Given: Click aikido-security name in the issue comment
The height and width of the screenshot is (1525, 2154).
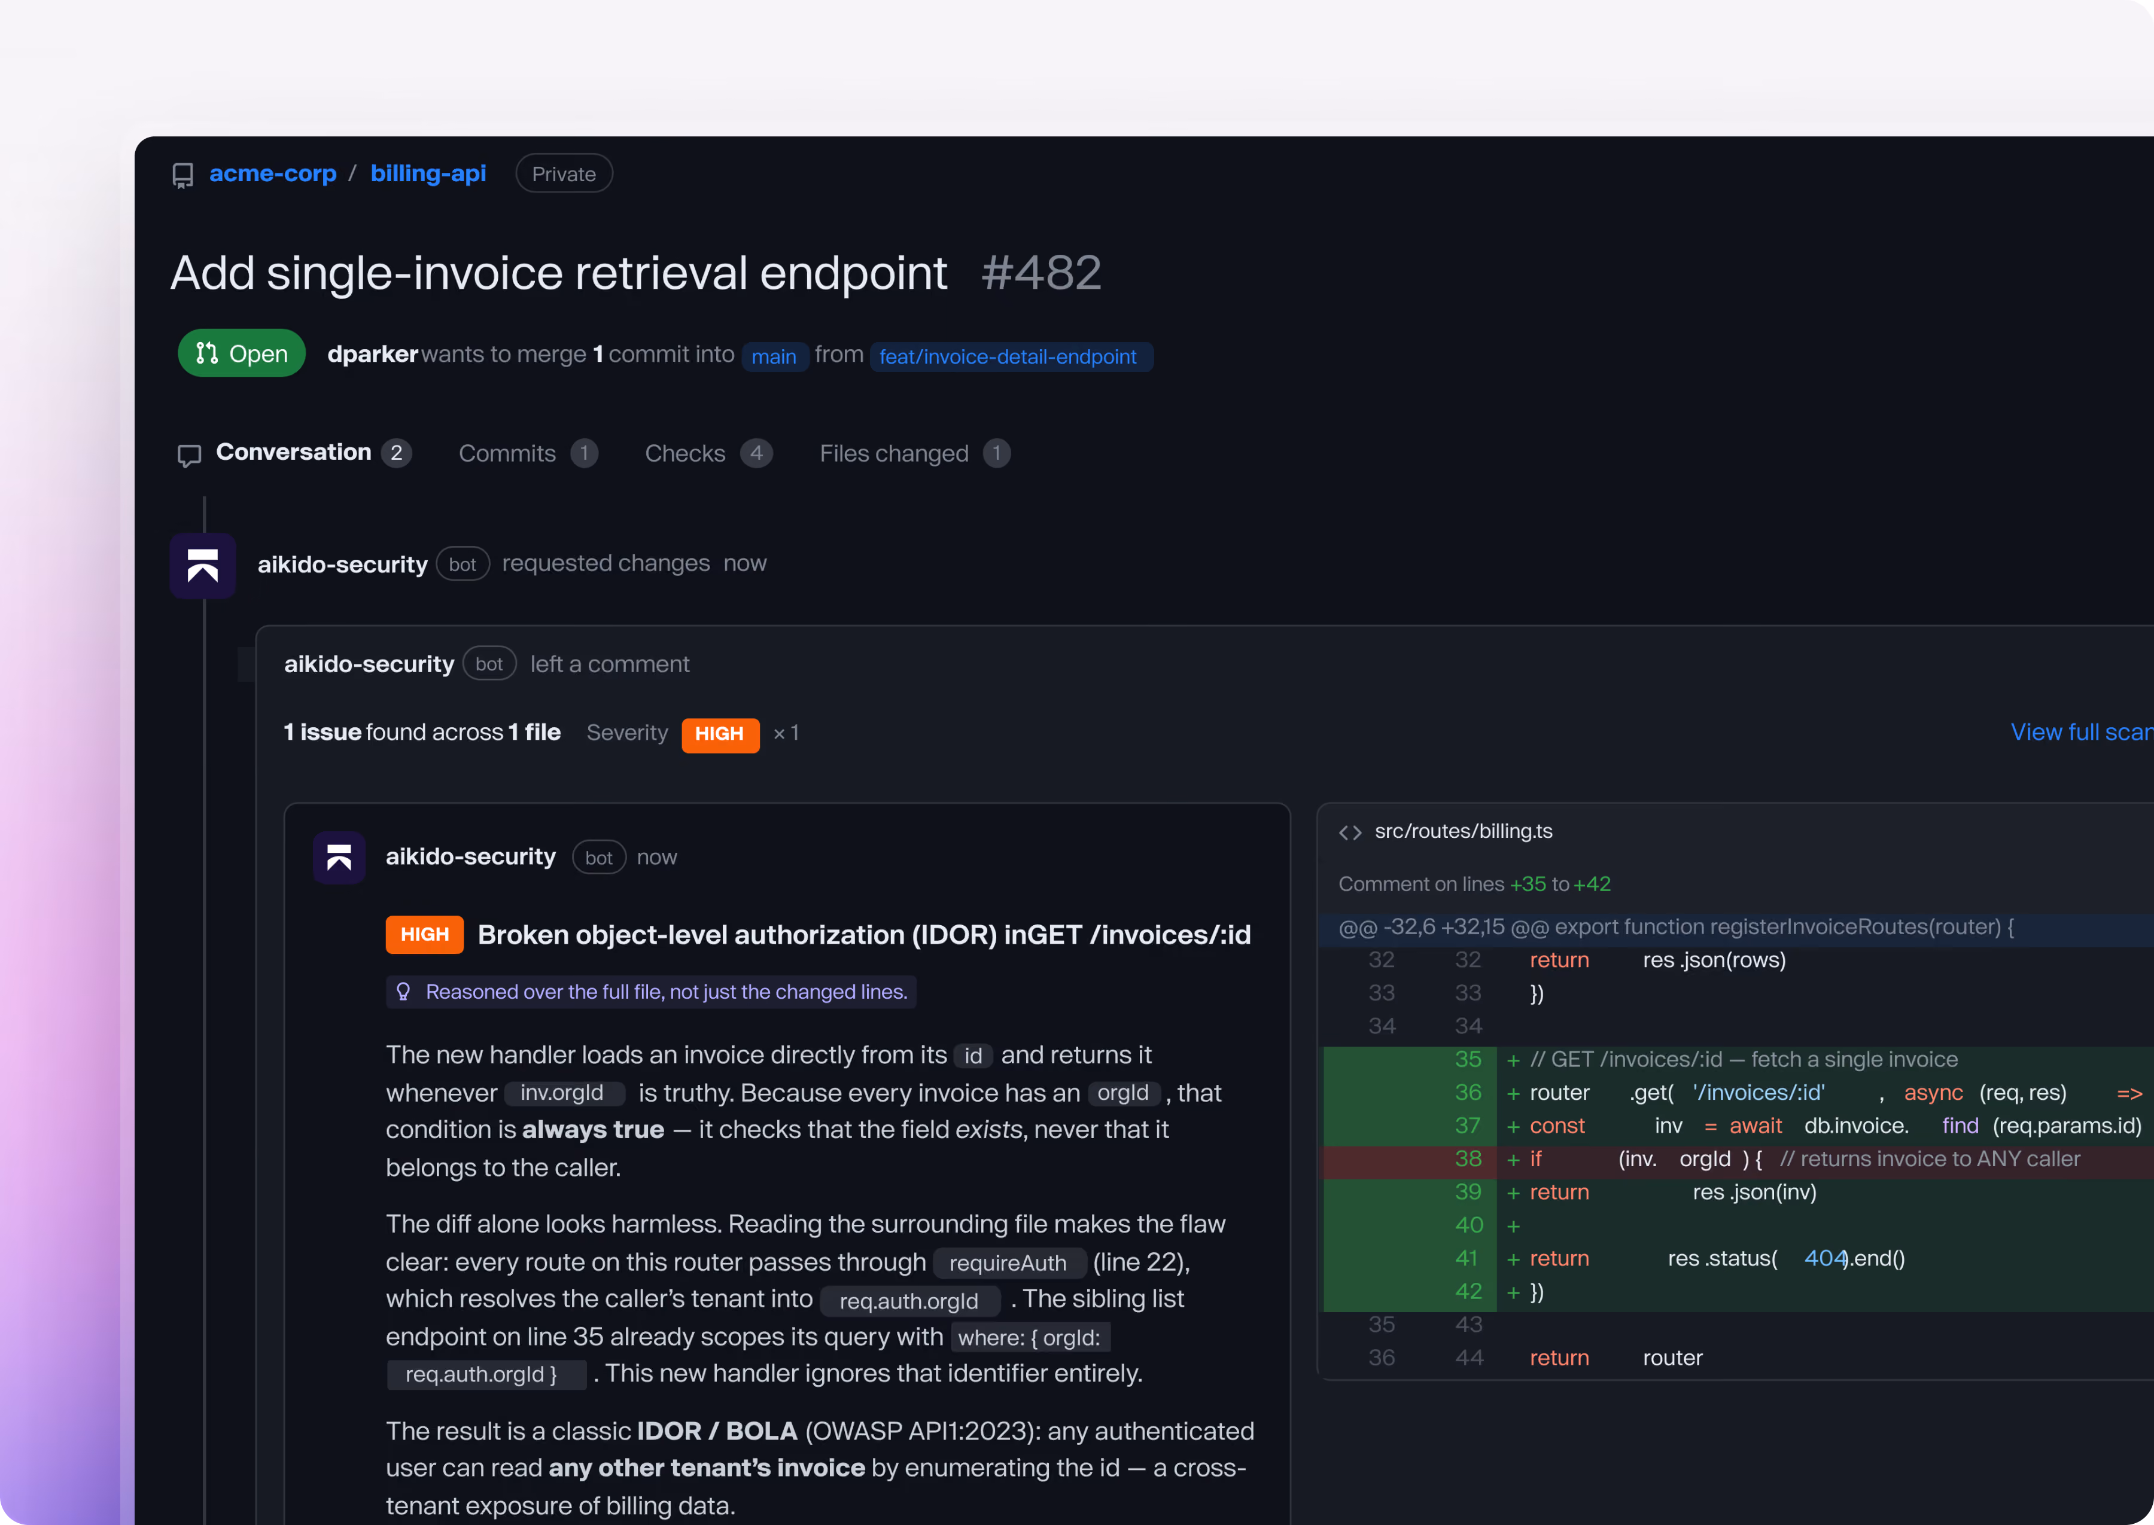Looking at the screenshot, I should pos(471,856).
